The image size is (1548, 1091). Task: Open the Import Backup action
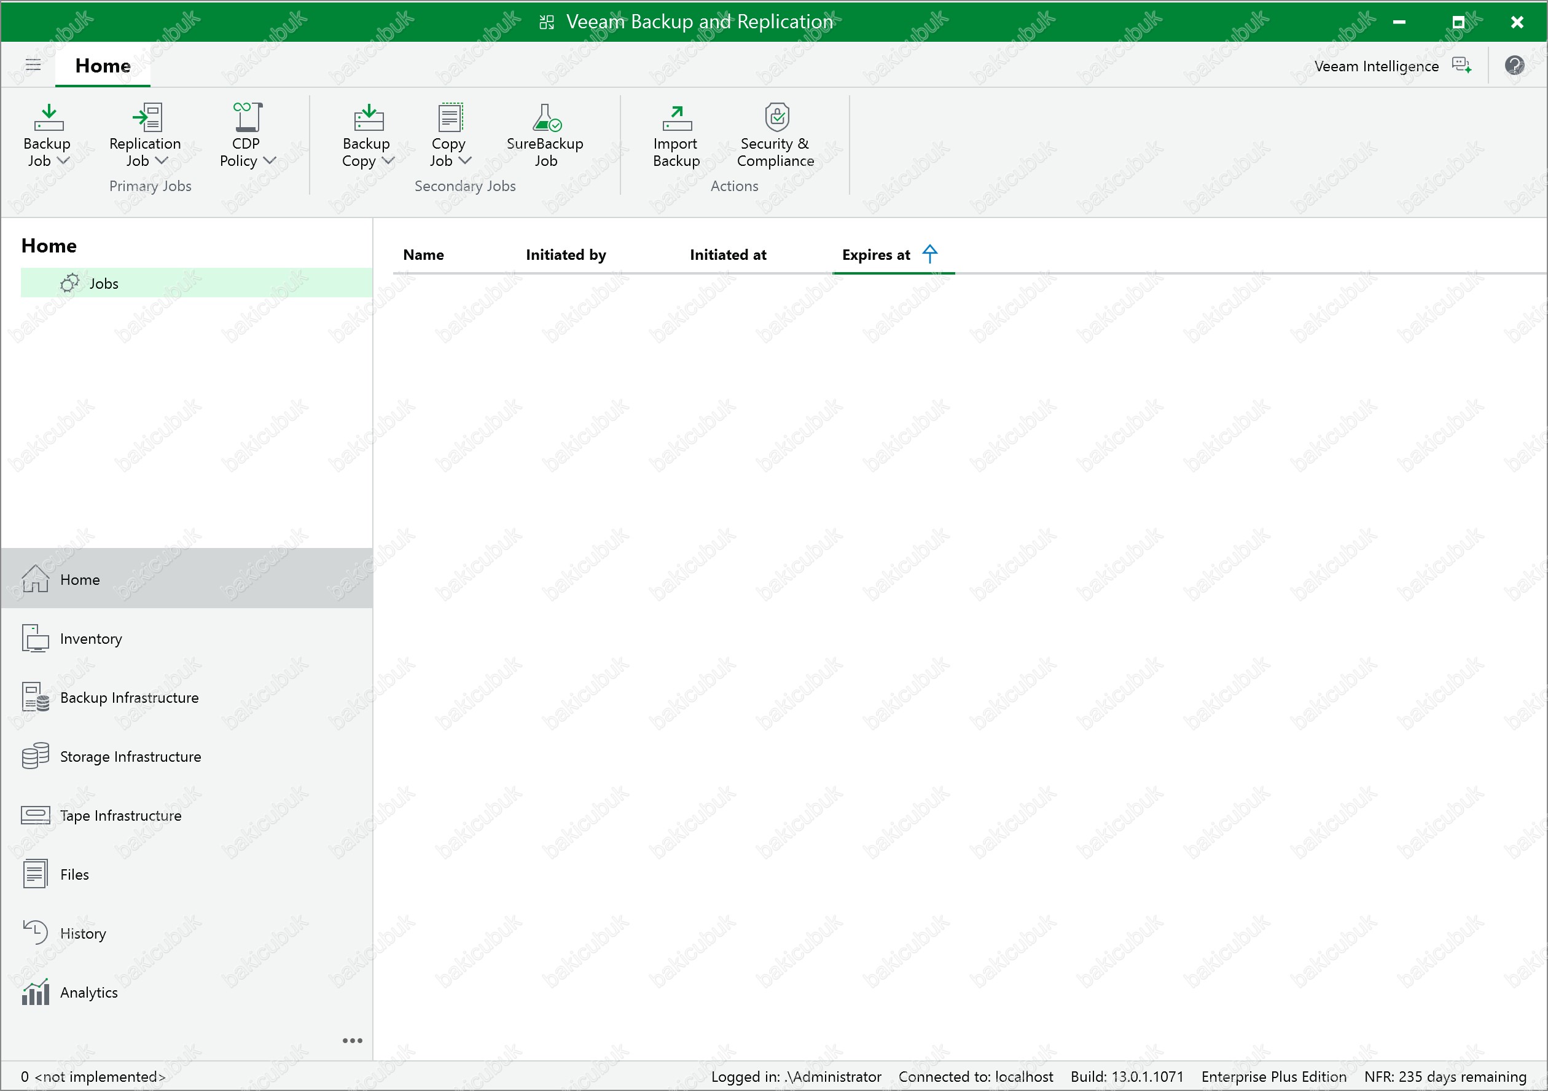[x=676, y=136]
